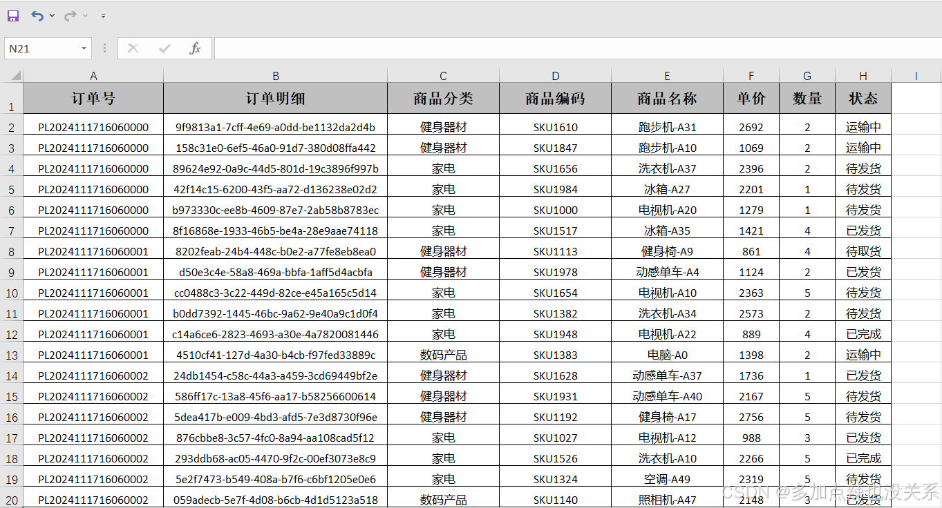The image size is (942, 508).
Task: Click the Redo arrow icon
Action: point(70,15)
